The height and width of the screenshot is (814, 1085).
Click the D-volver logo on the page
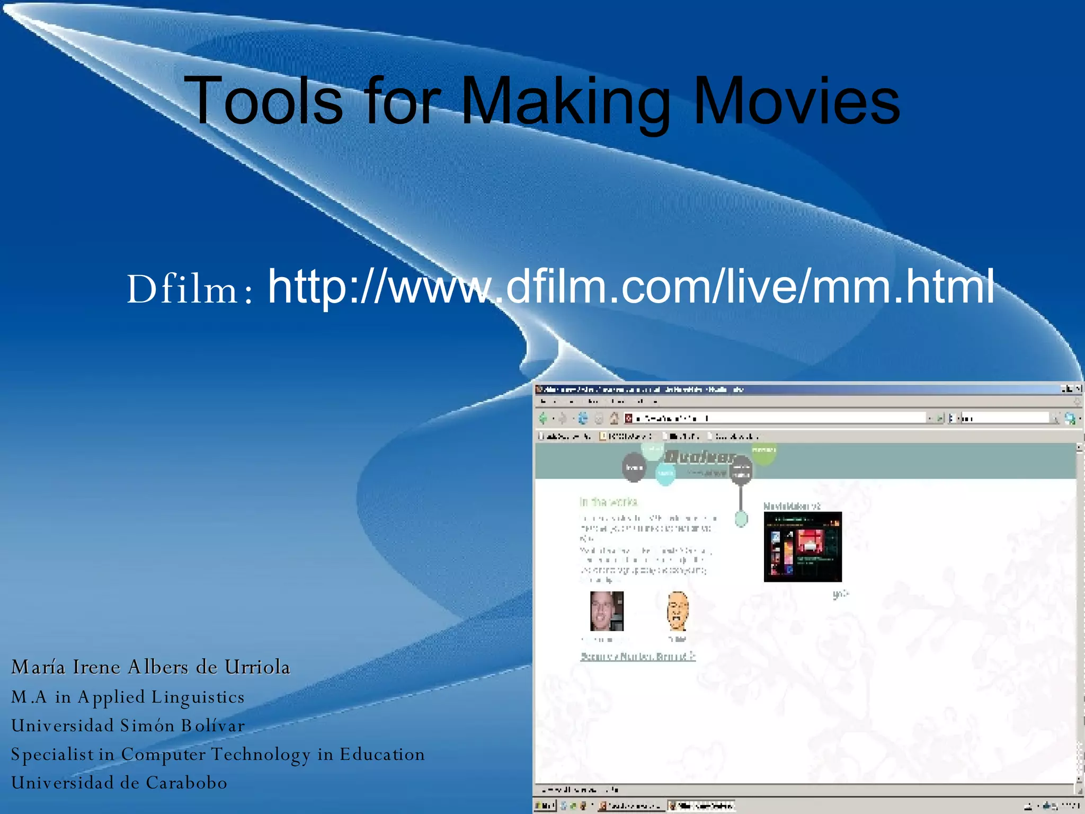click(699, 457)
